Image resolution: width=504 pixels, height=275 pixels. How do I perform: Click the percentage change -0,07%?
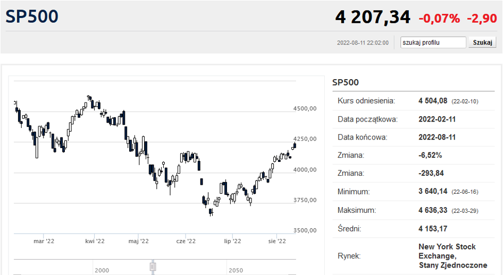[439, 18]
